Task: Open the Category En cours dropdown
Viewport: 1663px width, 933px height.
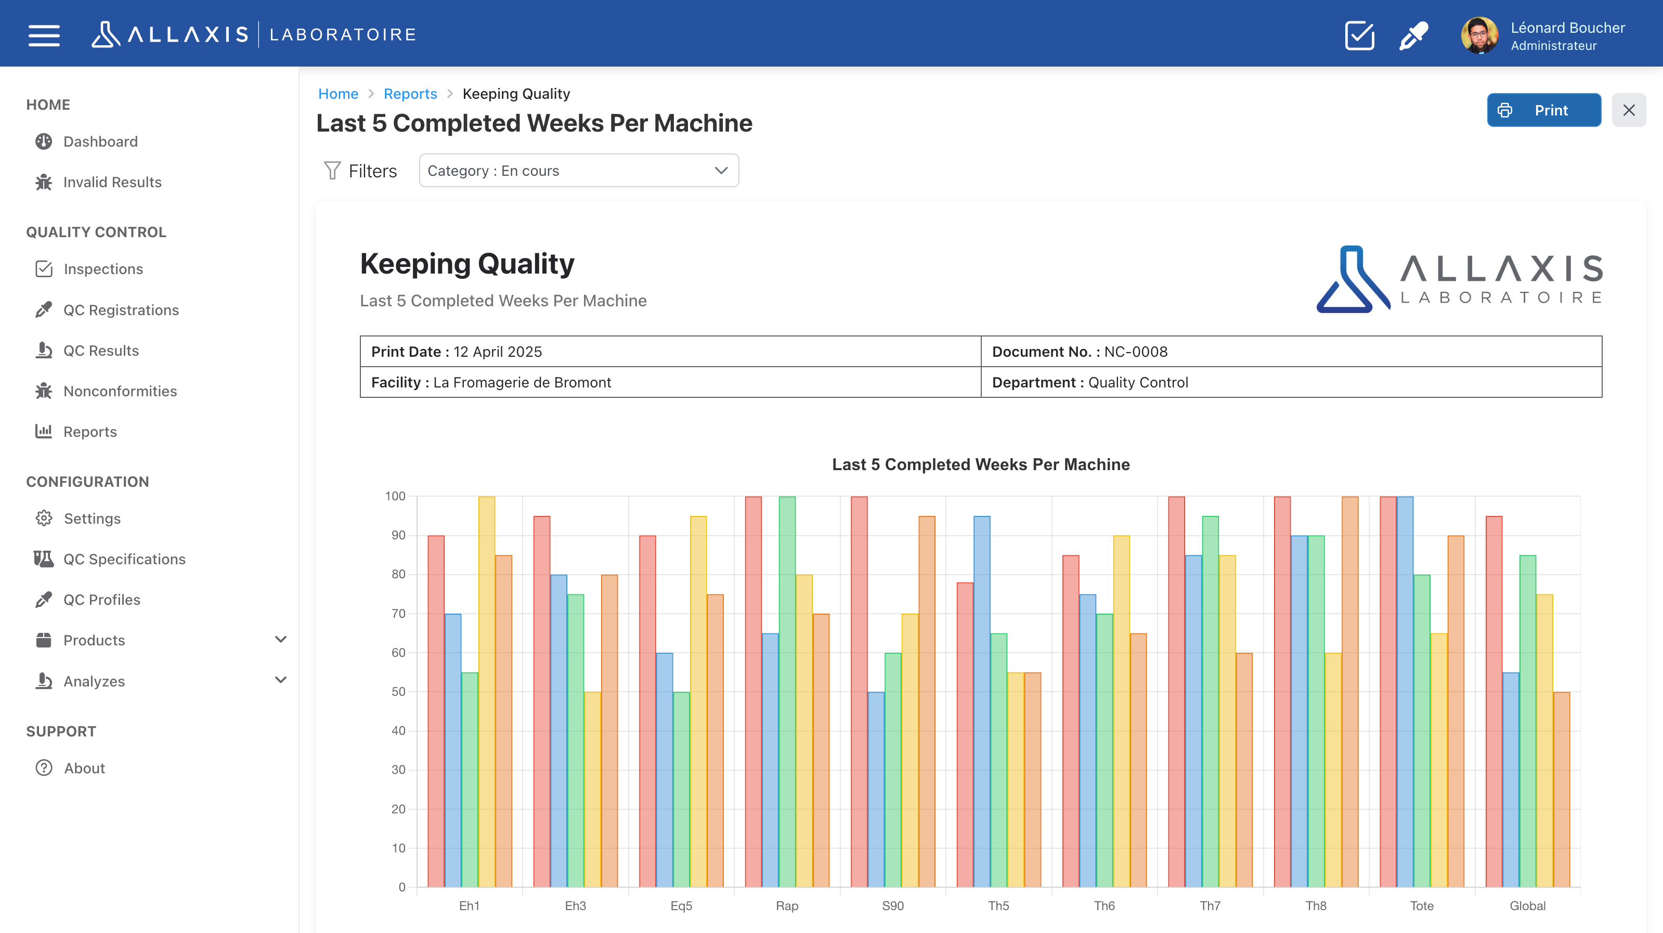Action: [x=578, y=171]
